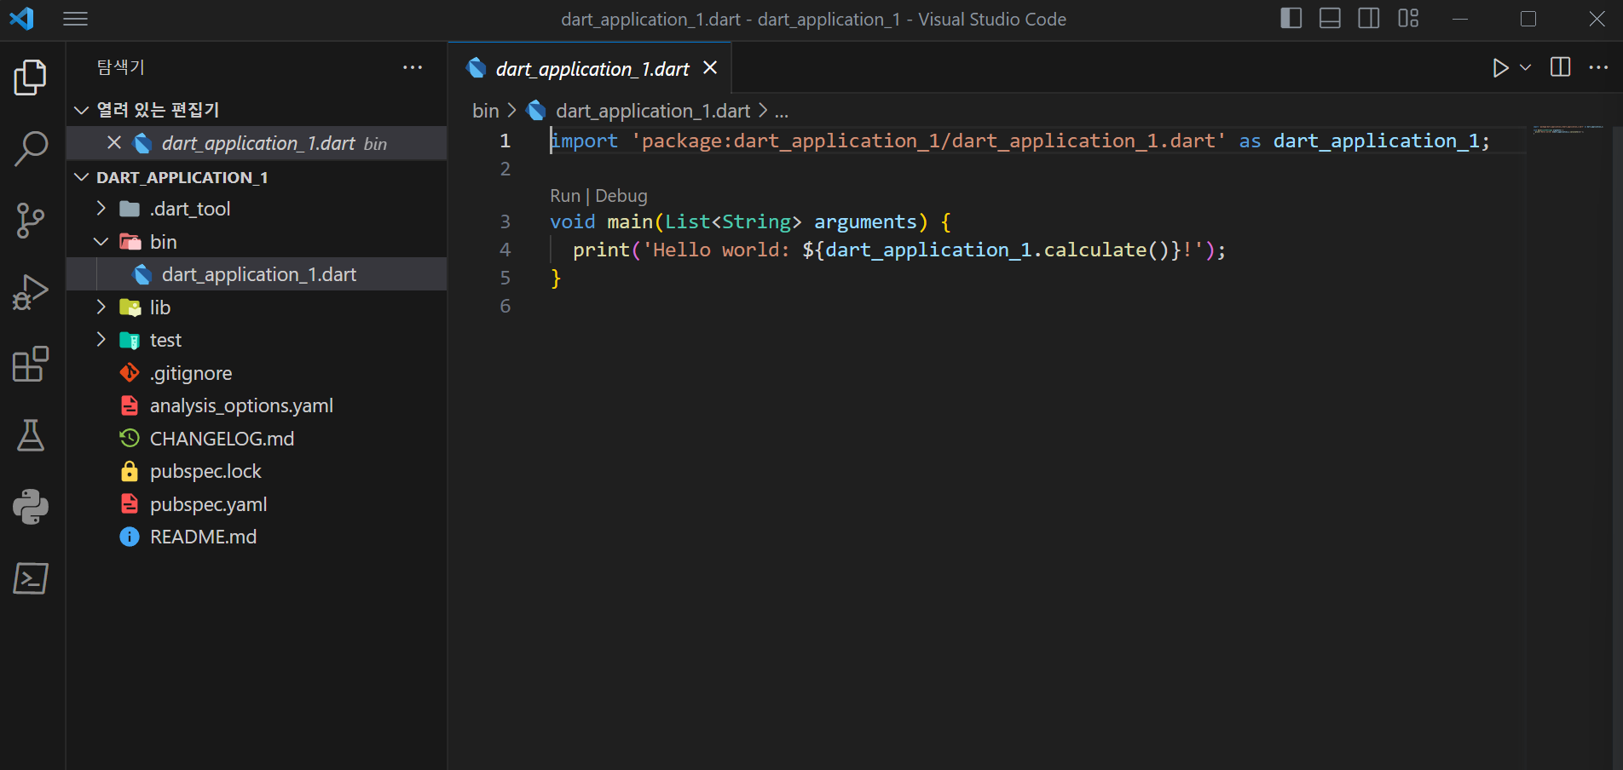
Task: Open the Python view in activity bar
Action: pos(31,507)
